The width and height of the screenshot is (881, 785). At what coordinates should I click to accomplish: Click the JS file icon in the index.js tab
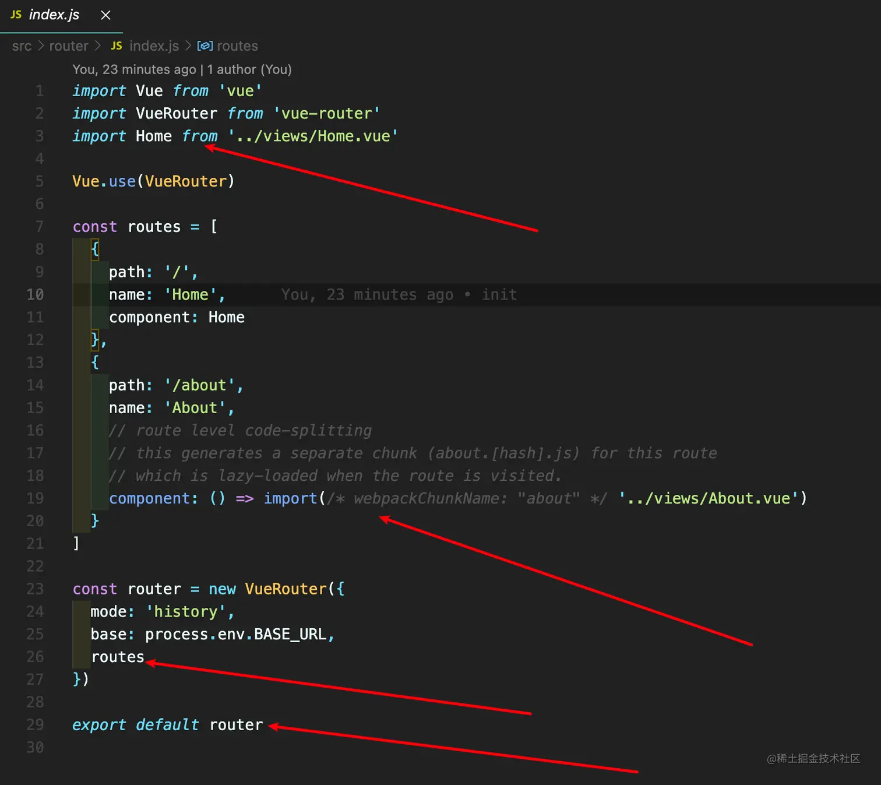coord(16,15)
